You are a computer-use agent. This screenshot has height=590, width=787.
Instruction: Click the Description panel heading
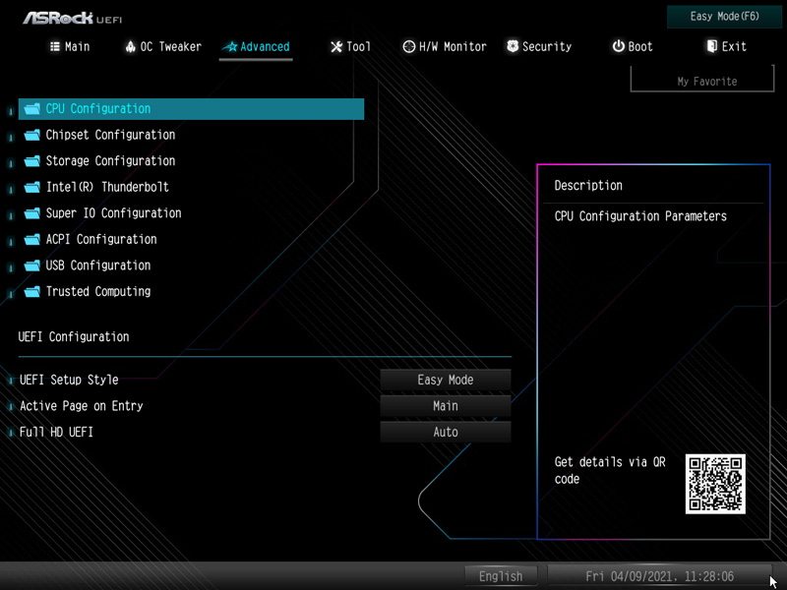coord(588,186)
